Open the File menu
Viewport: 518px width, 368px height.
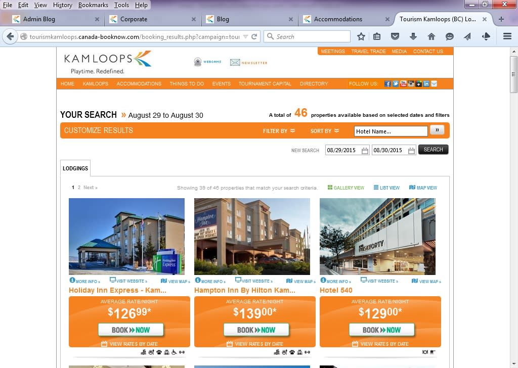8,5
